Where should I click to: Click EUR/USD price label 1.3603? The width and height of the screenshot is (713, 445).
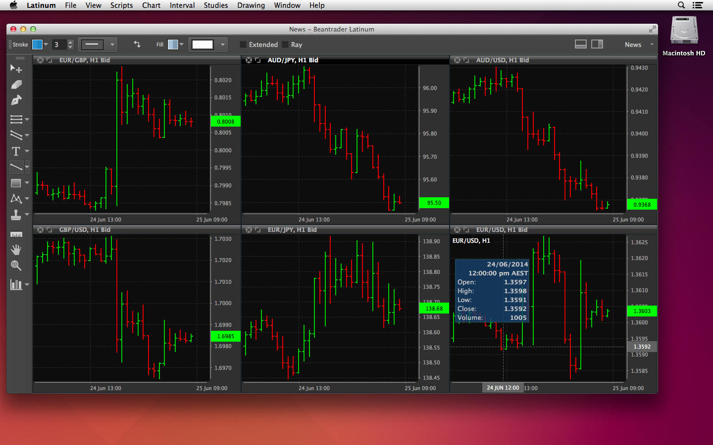642,311
